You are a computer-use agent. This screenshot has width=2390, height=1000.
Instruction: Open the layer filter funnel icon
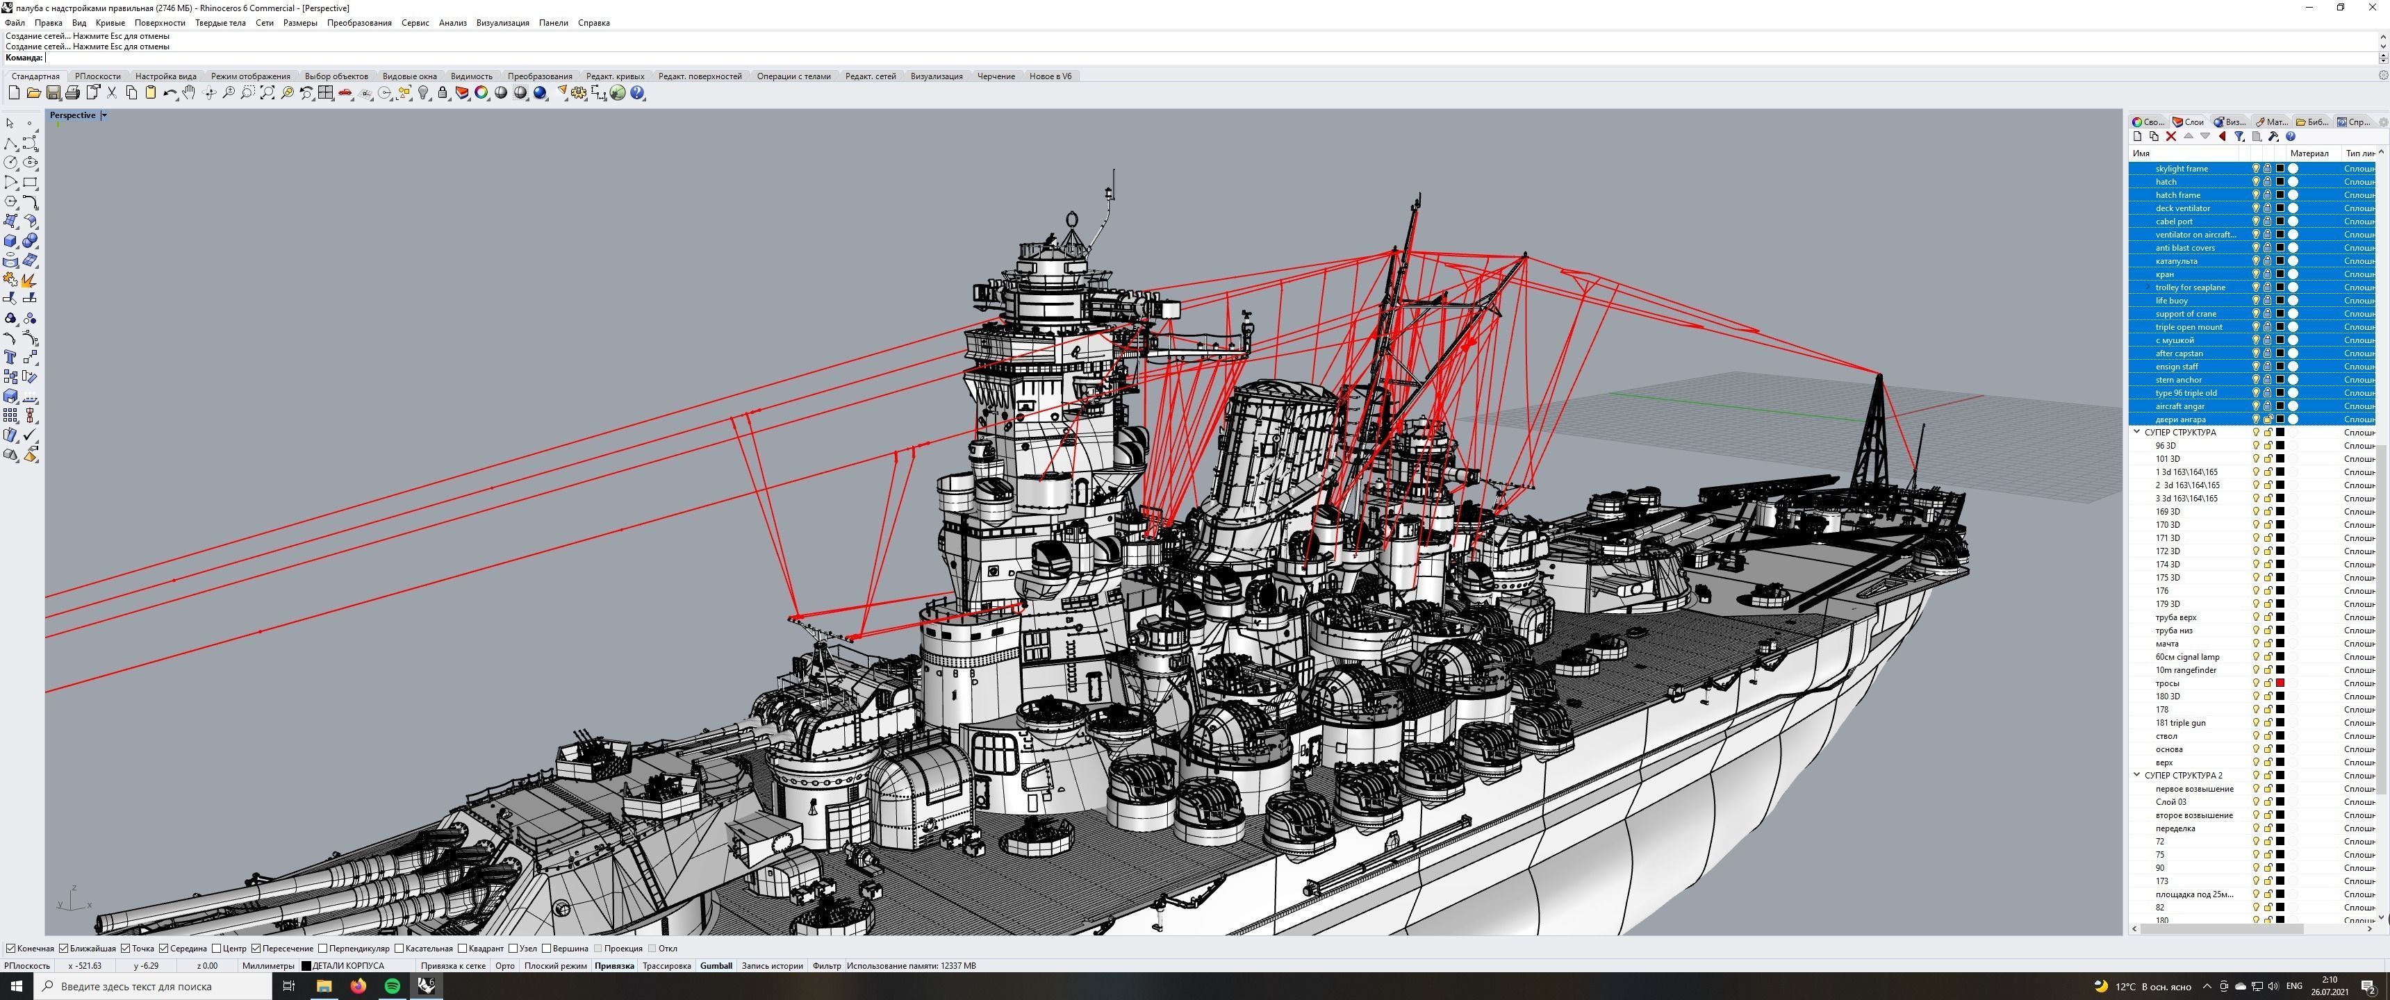click(x=2239, y=136)
